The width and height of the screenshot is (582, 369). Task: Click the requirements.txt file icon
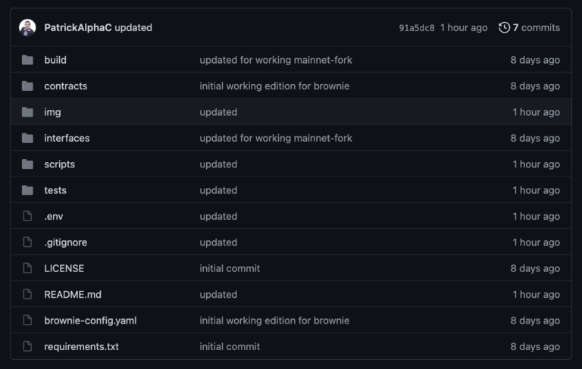coord(28,346)
